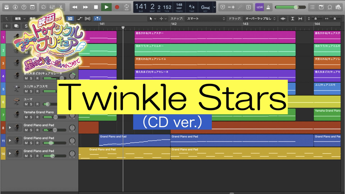Screen dimensions: 345x194
Task: Click the waveform zoom icon
Action: (283, 19)
